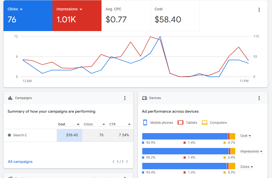This screenshot has width=272, height=178.
Task: Click the Devices card header icon
Action: click(x=145, y=98)
